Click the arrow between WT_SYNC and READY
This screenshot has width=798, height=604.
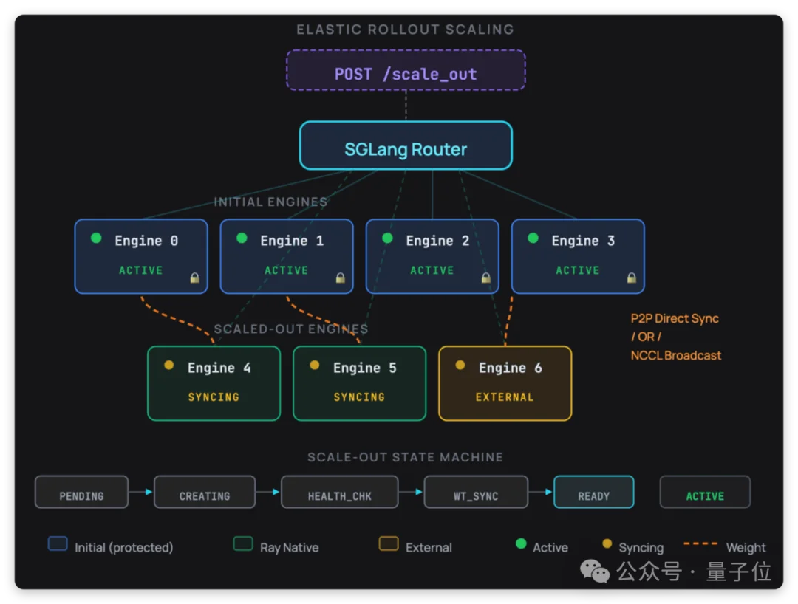point(541,492)
